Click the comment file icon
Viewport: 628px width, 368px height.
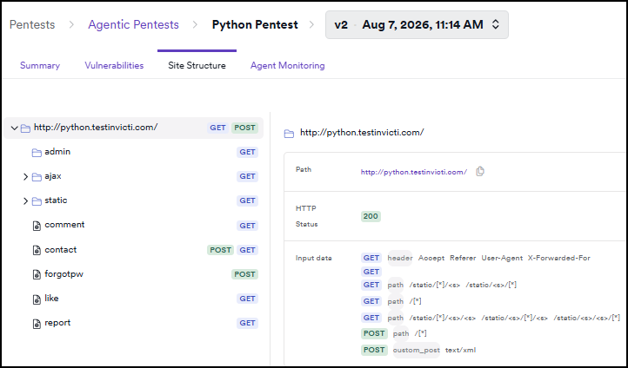[x=37, y=226]
